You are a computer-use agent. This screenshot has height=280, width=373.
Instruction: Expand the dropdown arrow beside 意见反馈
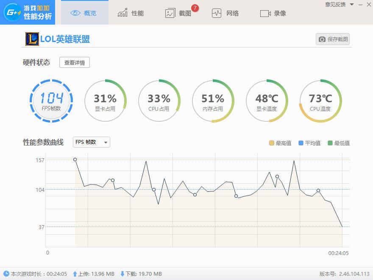352,5
